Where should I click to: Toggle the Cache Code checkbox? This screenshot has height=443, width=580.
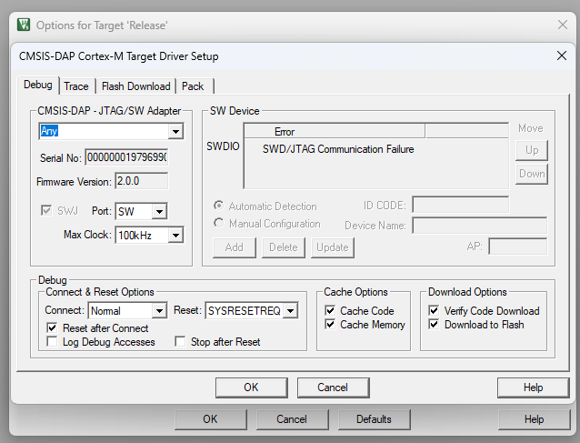[x=330, y=311]
